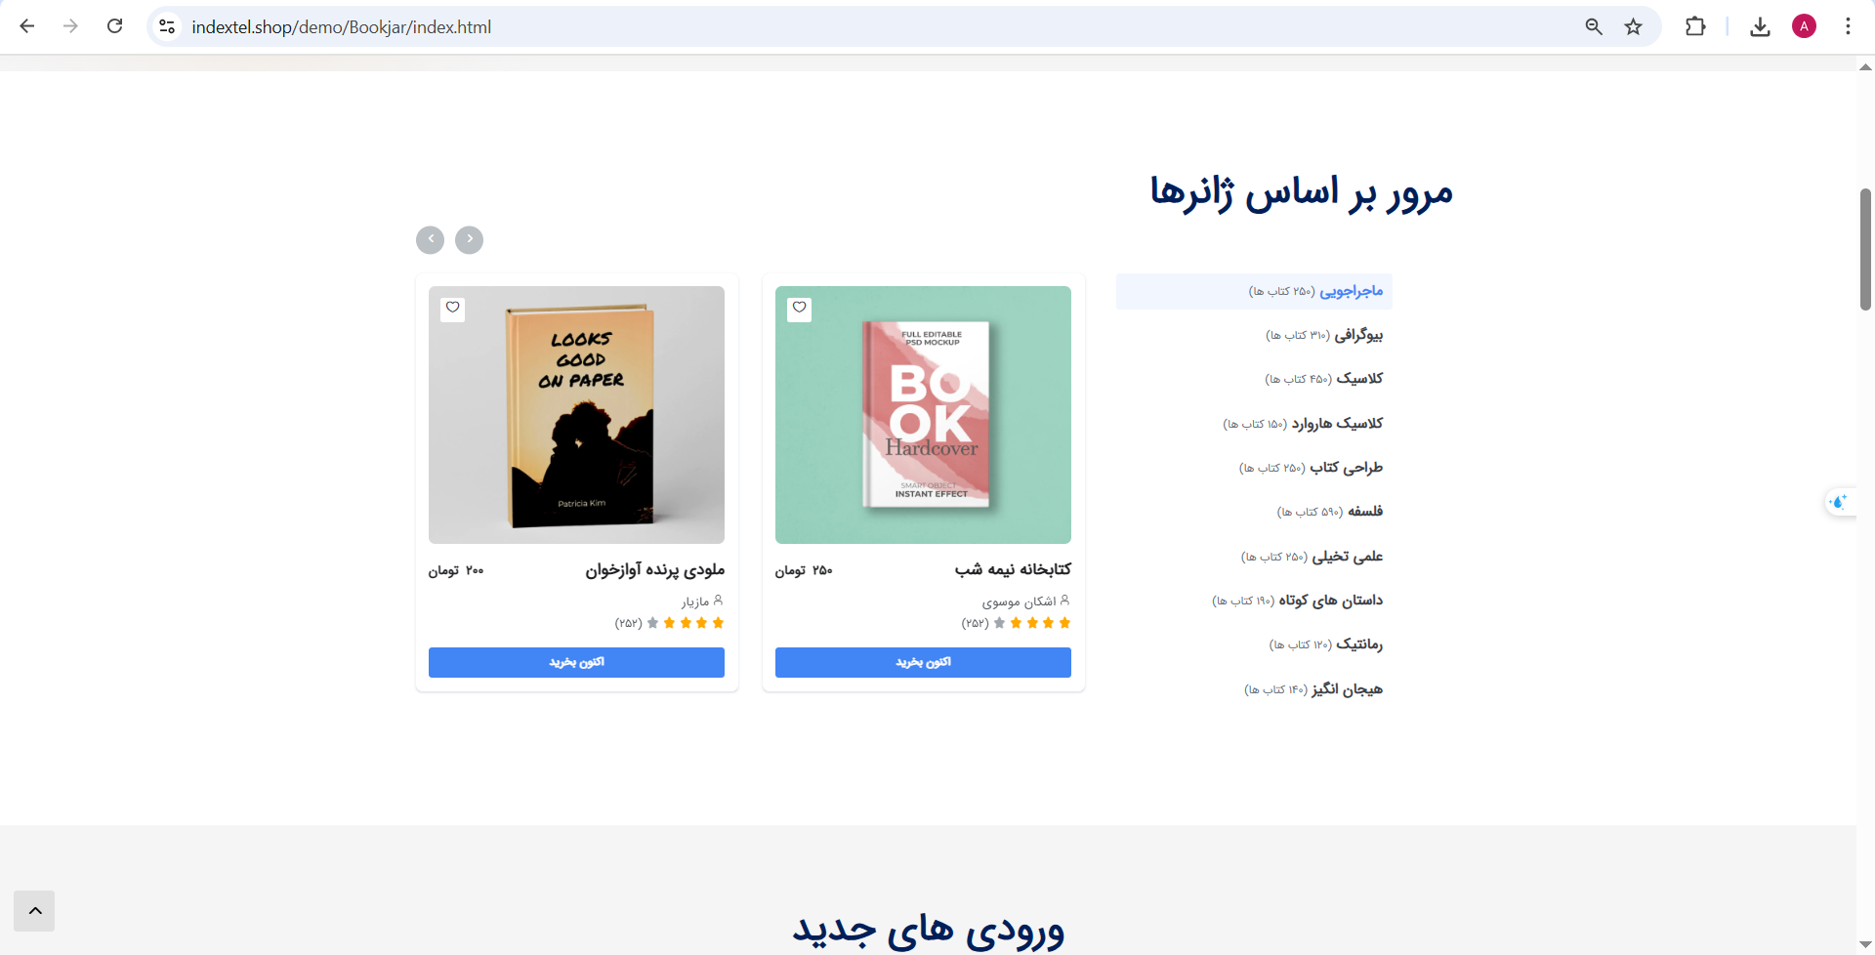1875x955 pixels.
Task: Toggle wishlist heart on ملودی پرنده آوازخوان
Action: [453, 309]
